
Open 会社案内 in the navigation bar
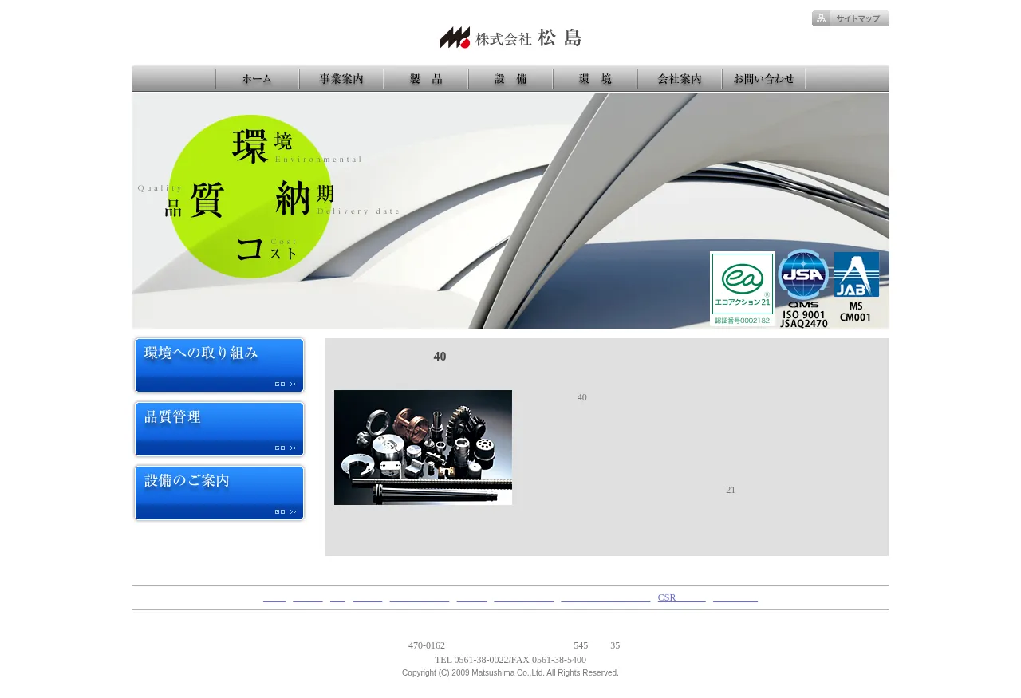pos(680,79)
